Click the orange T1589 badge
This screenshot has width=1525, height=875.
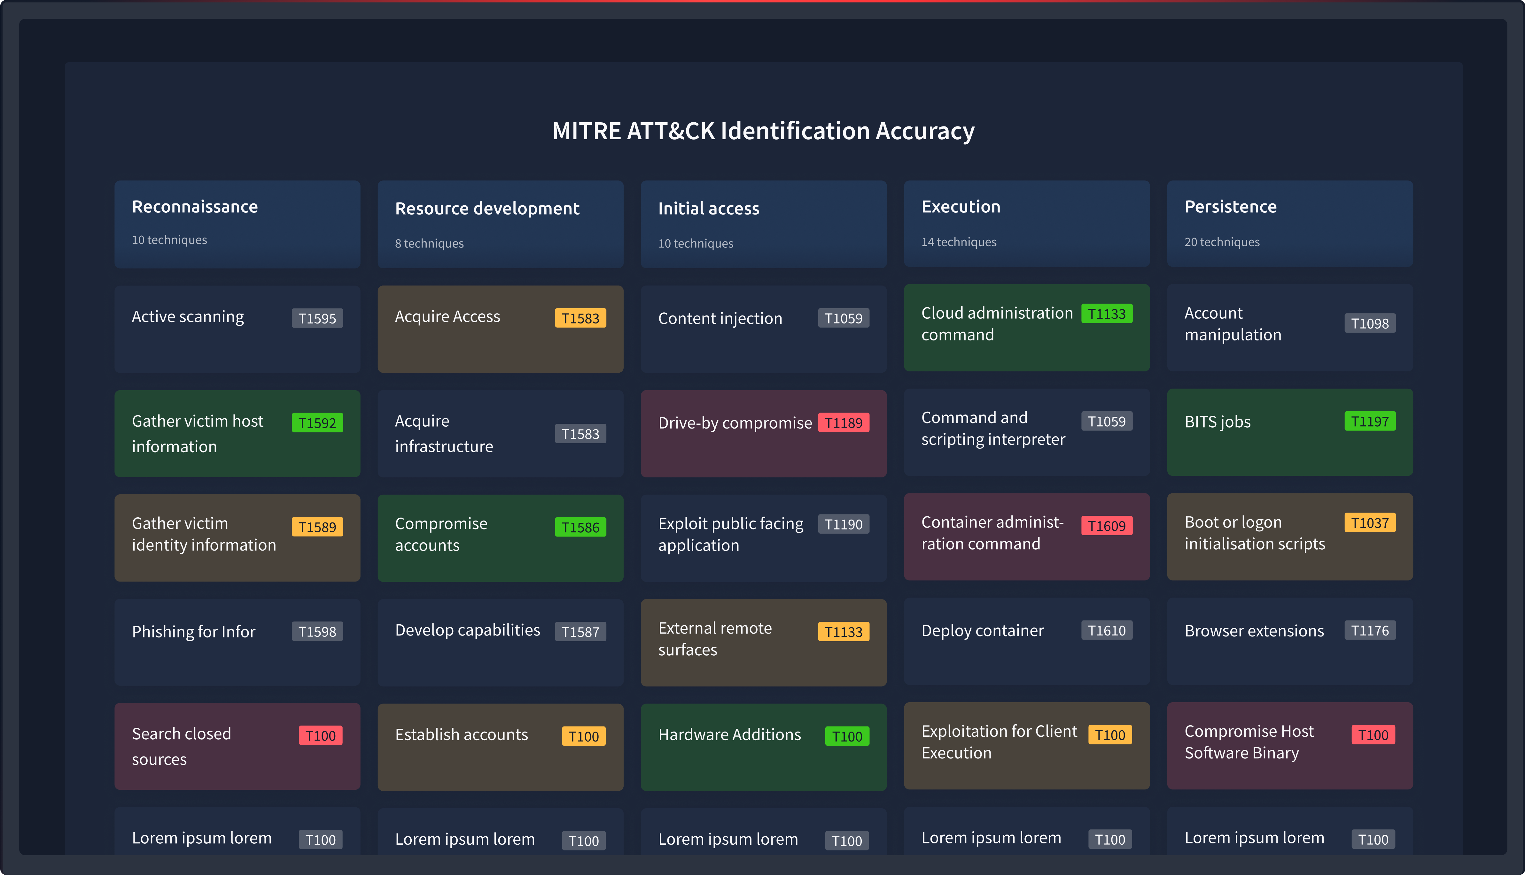point(317,527)
